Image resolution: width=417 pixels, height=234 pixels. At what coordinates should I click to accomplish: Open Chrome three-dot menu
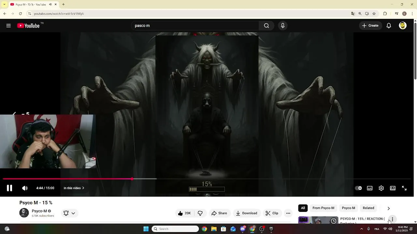[412, 14]
